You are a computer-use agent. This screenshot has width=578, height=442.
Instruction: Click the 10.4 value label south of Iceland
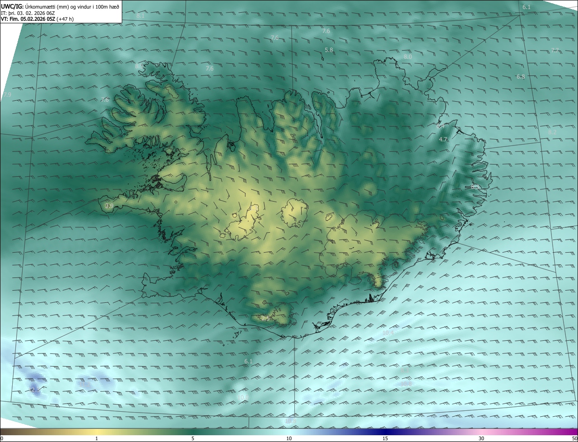tap(388, 333)
